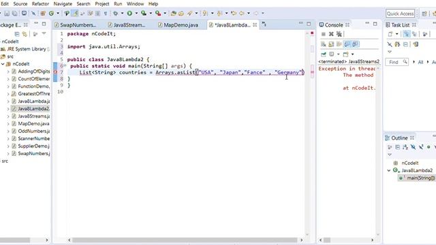436x245 pixels.
Task: Collapse the nCodeIt package in Package Explorer
Action: click(x=3, y=64)
